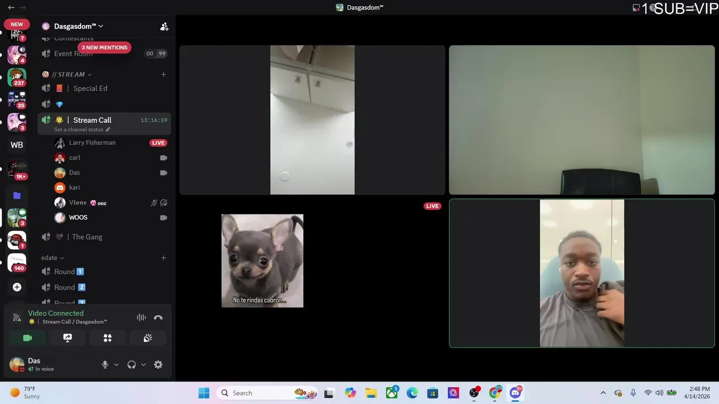Viewport: 719px width, 404px height.
Task: Open carl's user entry in call
Action: [x=111, y=158]
